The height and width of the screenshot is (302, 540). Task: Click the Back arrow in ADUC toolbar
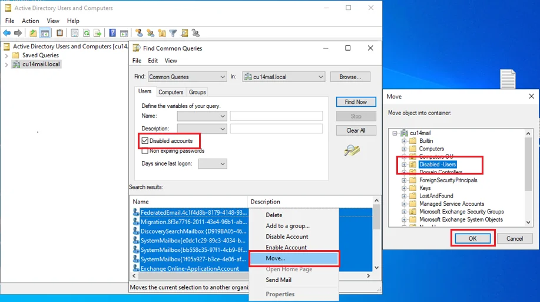click(6, 33)
